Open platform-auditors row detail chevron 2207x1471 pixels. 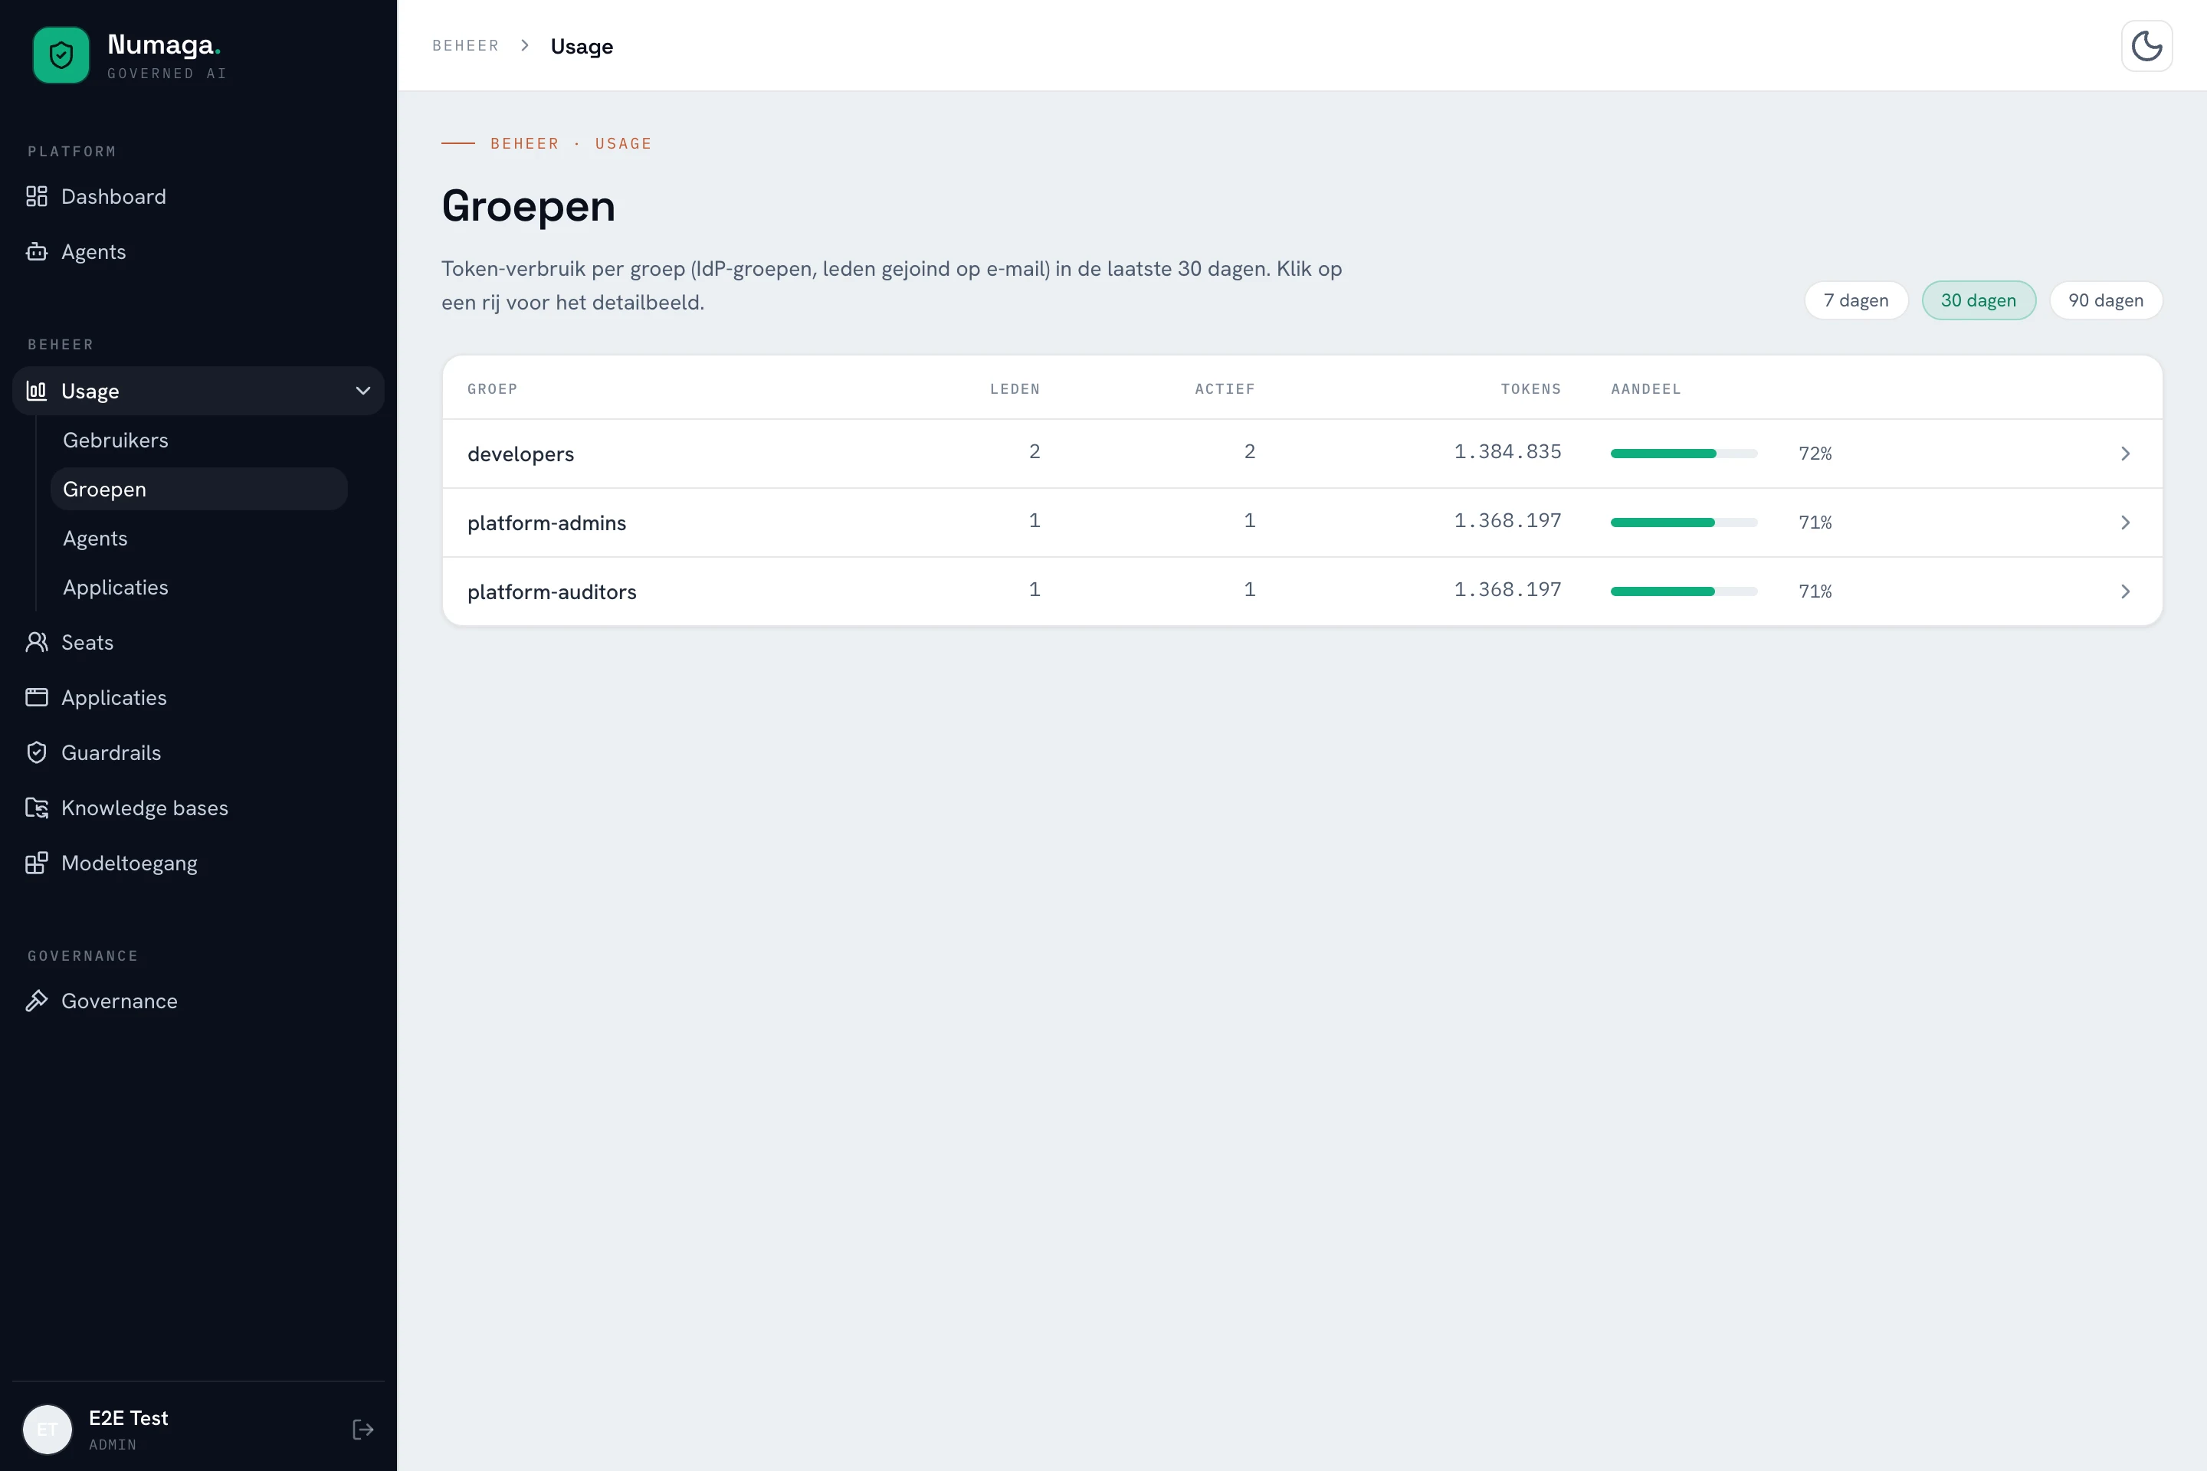point(2125,591)
